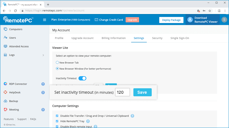Open saved passwords key icon

(204, 11)
